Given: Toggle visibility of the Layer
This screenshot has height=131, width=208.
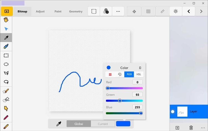Looking at the screenshot, I should click(173, 112).
